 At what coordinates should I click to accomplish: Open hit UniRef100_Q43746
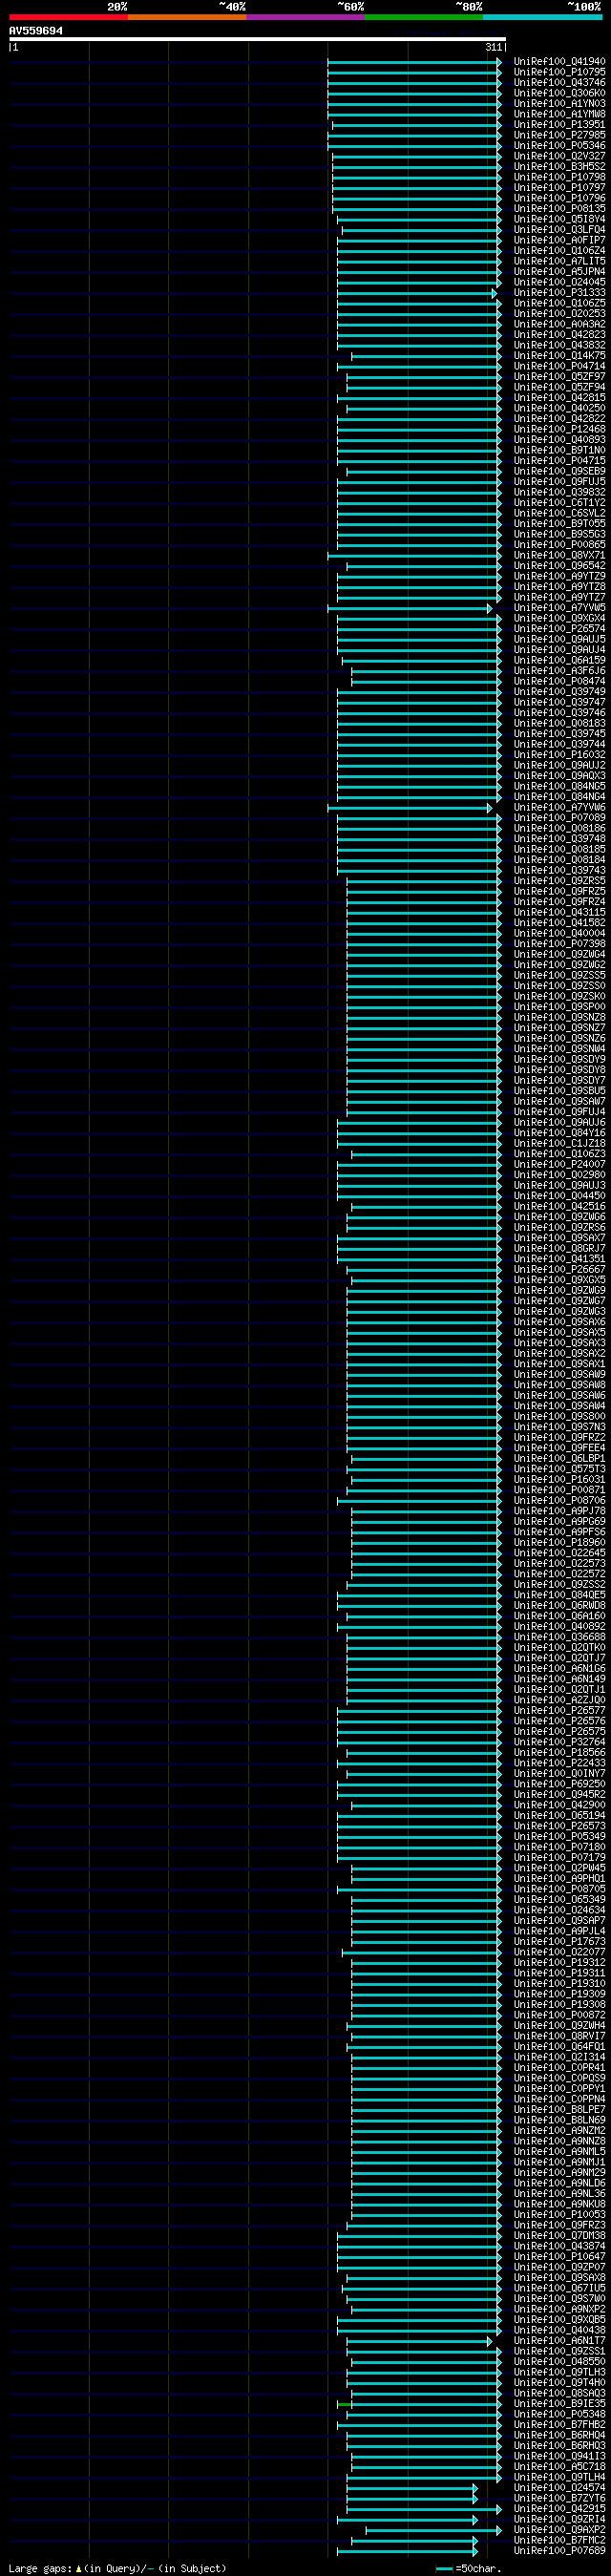coord(559,82)
